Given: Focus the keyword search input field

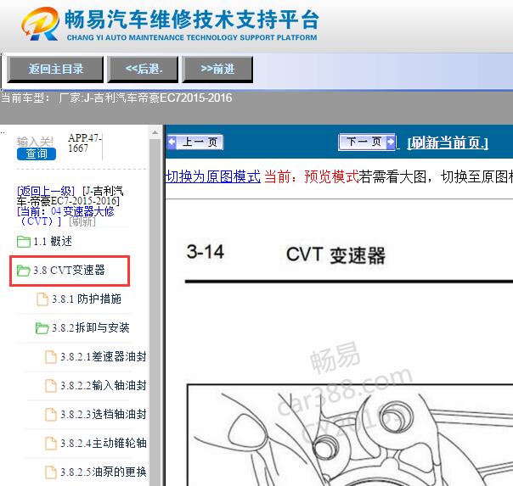Looking at the screenshot, I should point(35,142).
